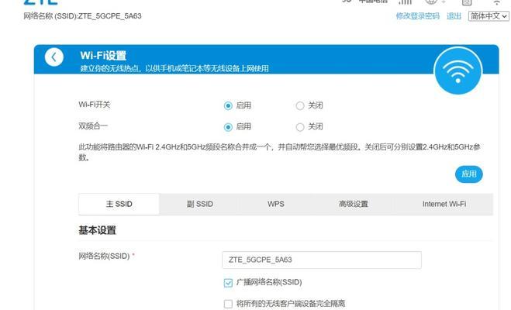
Task: Check 将所有的无线客户端设备完全隔离
Action: coord(228,304)
